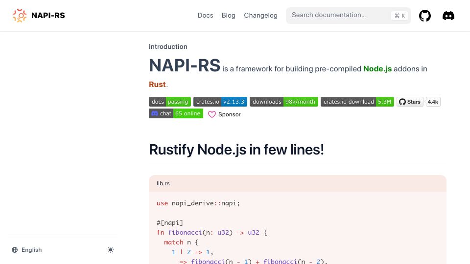Image resolution: width=470 pixels, height=264 pixels.
Task: Click the Rustify Node.js in few lines heading
Action: 236,150
